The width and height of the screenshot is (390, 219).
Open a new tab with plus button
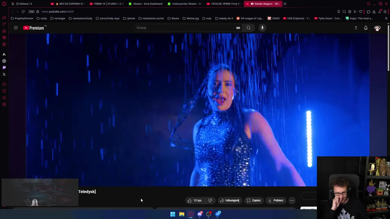click(285, 4)
